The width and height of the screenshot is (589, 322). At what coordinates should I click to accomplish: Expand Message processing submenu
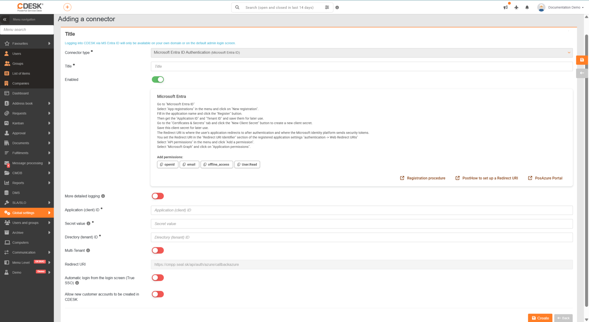point(49,163)
